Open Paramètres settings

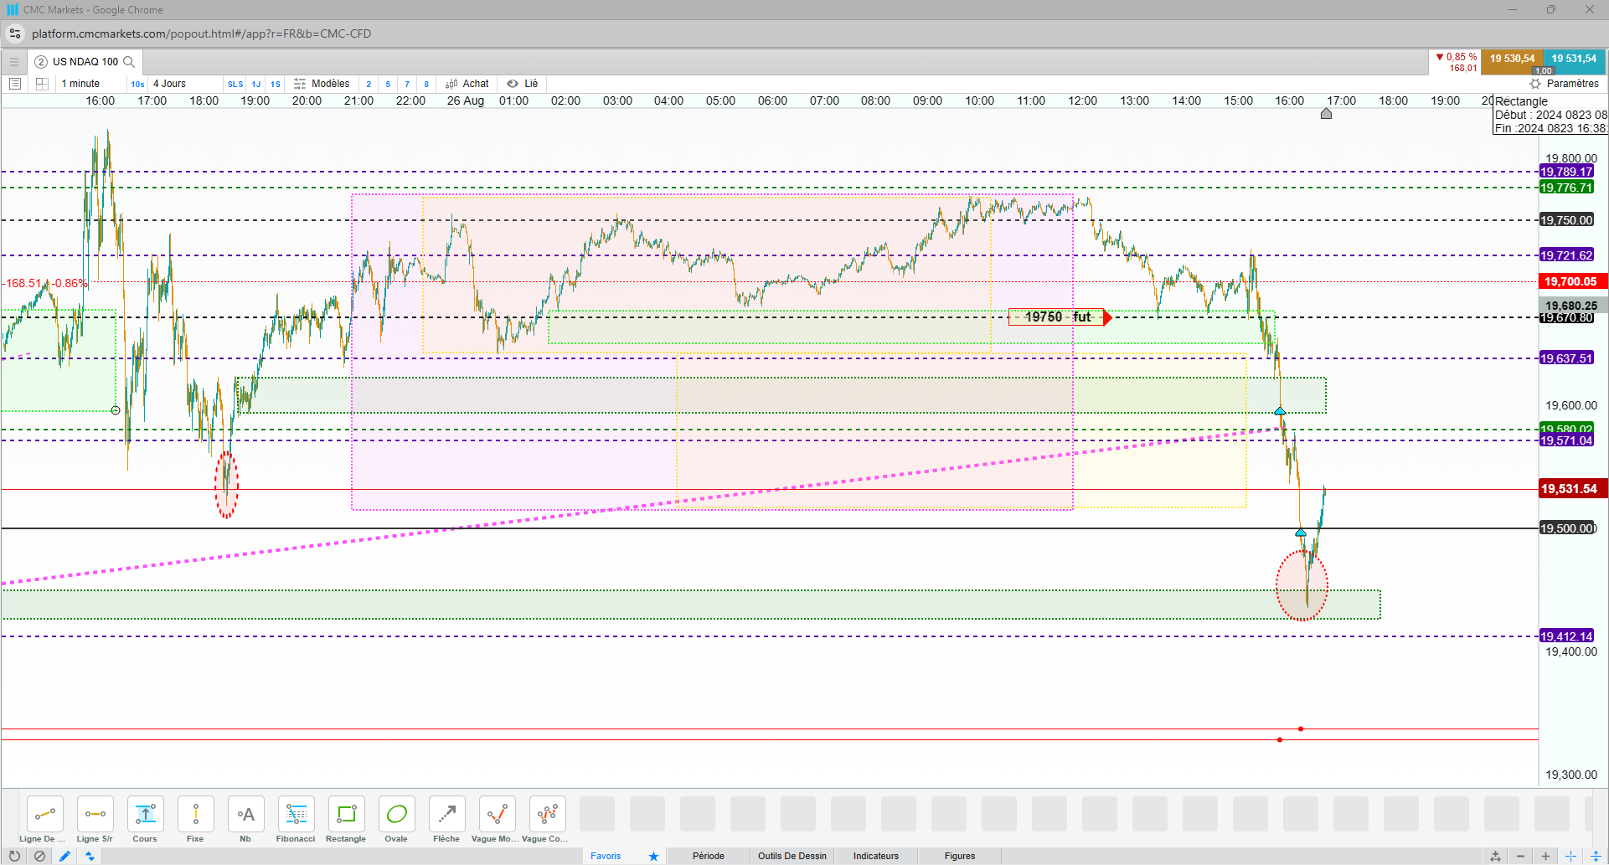[x=1564, y=84]
